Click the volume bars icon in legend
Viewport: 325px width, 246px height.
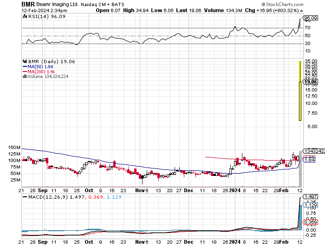tap(25, 77)
